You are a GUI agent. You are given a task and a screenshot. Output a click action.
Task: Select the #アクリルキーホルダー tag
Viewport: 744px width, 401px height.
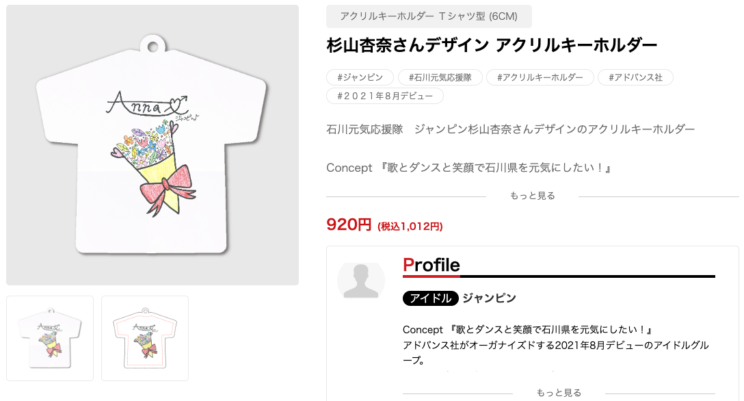click(x=540, y=77)
